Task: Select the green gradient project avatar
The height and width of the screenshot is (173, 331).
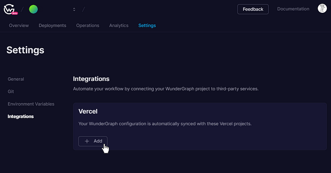Action: [34, 9]
